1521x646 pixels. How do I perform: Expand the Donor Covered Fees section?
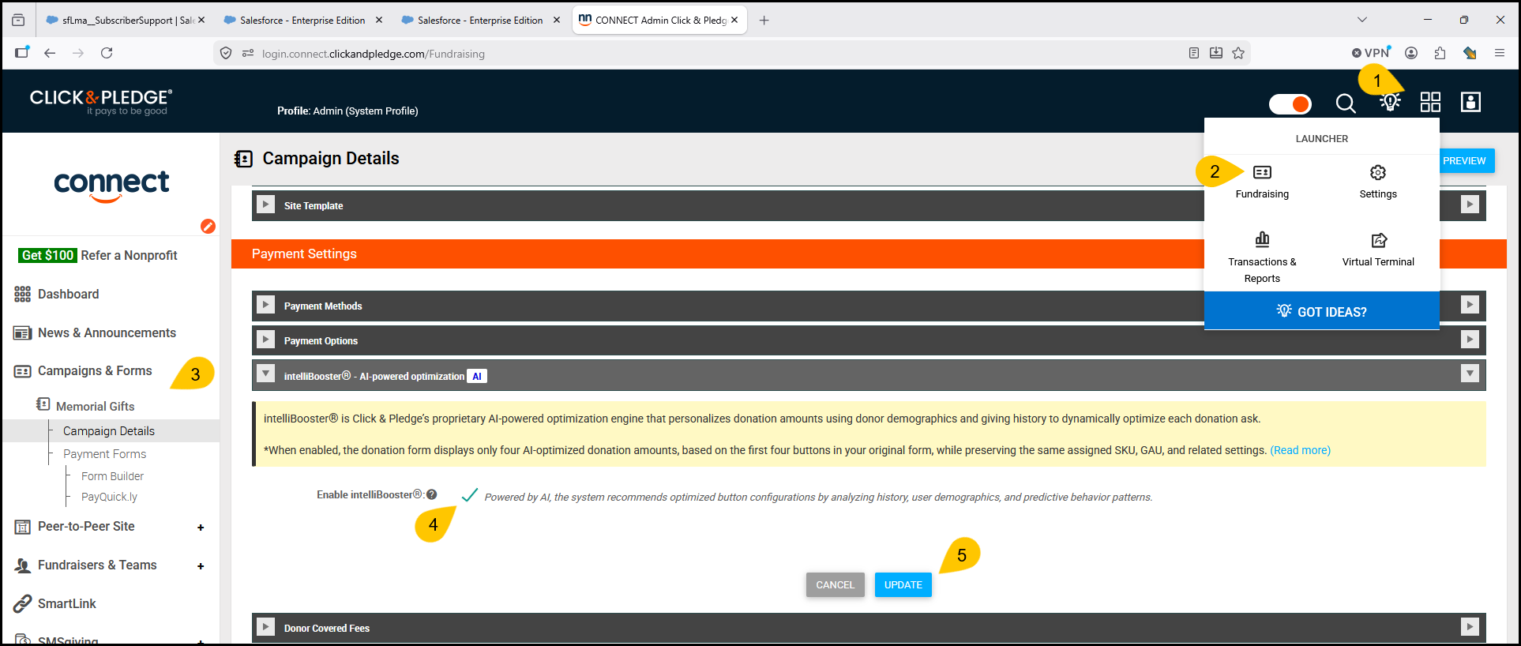[x=266, y=627]
